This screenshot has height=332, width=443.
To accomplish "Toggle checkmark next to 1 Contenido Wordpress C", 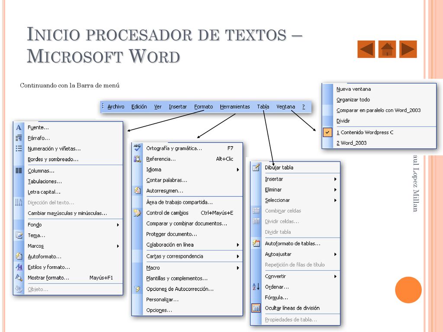I will click(x=327, y=132).
